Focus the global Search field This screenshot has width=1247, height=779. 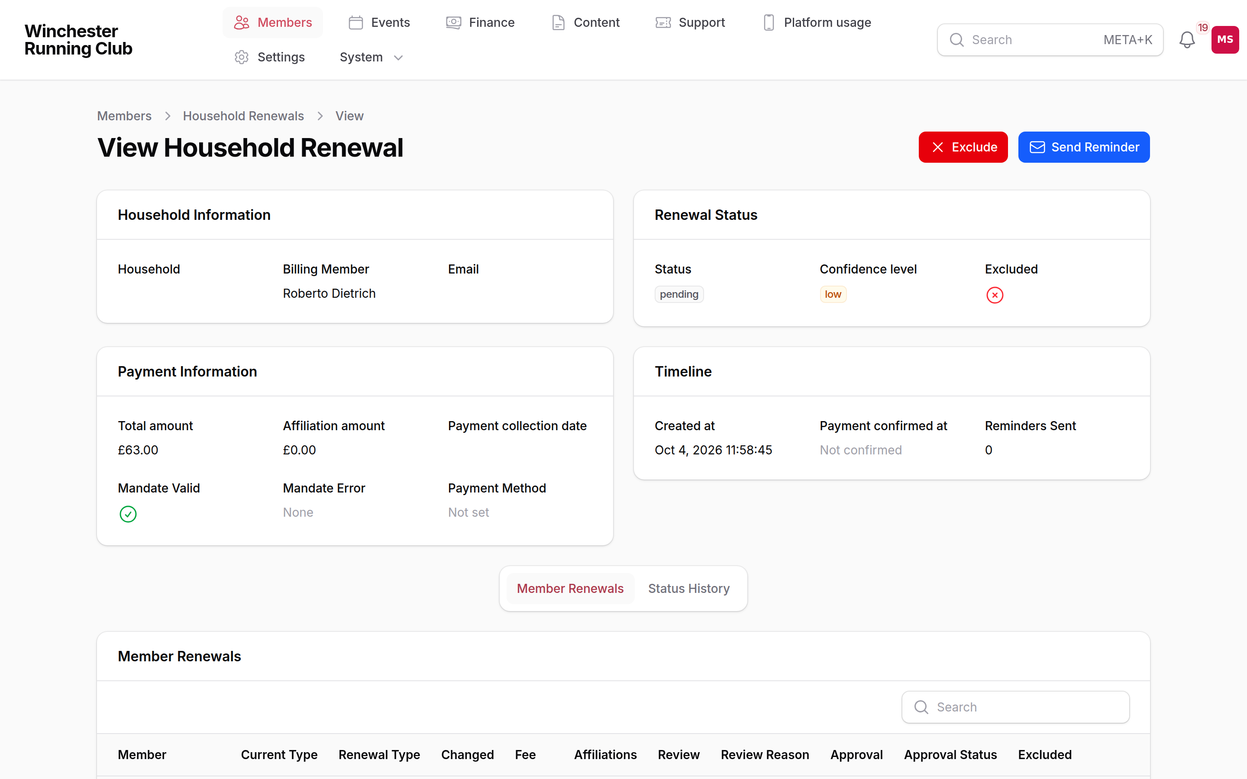1050,40
